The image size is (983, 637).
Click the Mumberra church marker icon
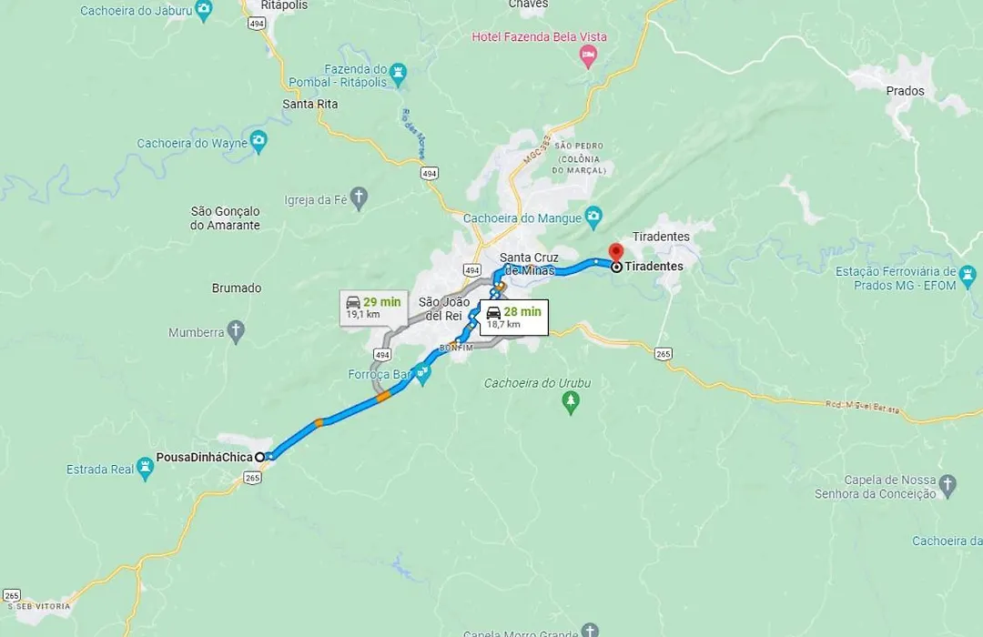coord(236,331)
